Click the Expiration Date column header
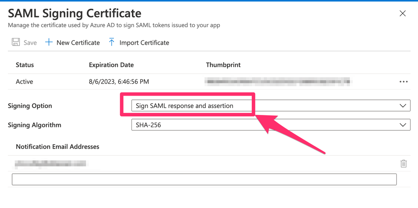Screen dimensions: 418x208 111,65
